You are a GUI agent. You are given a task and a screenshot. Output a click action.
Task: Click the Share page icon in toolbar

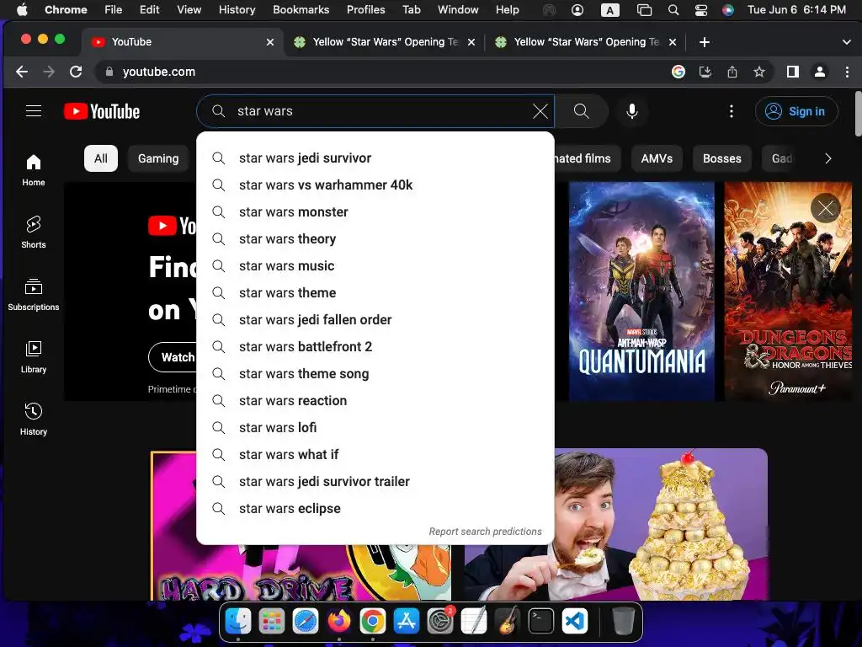732,72
